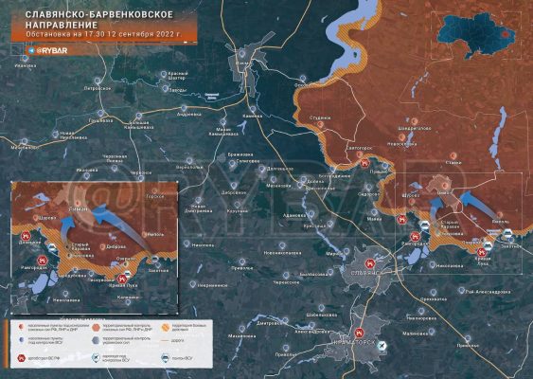The image size is (533, 379).
Task: Click the airfield icon in the legend
Action: pos(97,358)
